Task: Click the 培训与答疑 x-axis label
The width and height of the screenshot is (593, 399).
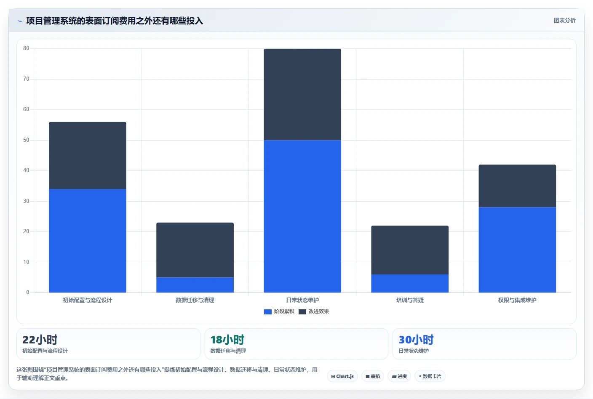Action: pos(410,300)
